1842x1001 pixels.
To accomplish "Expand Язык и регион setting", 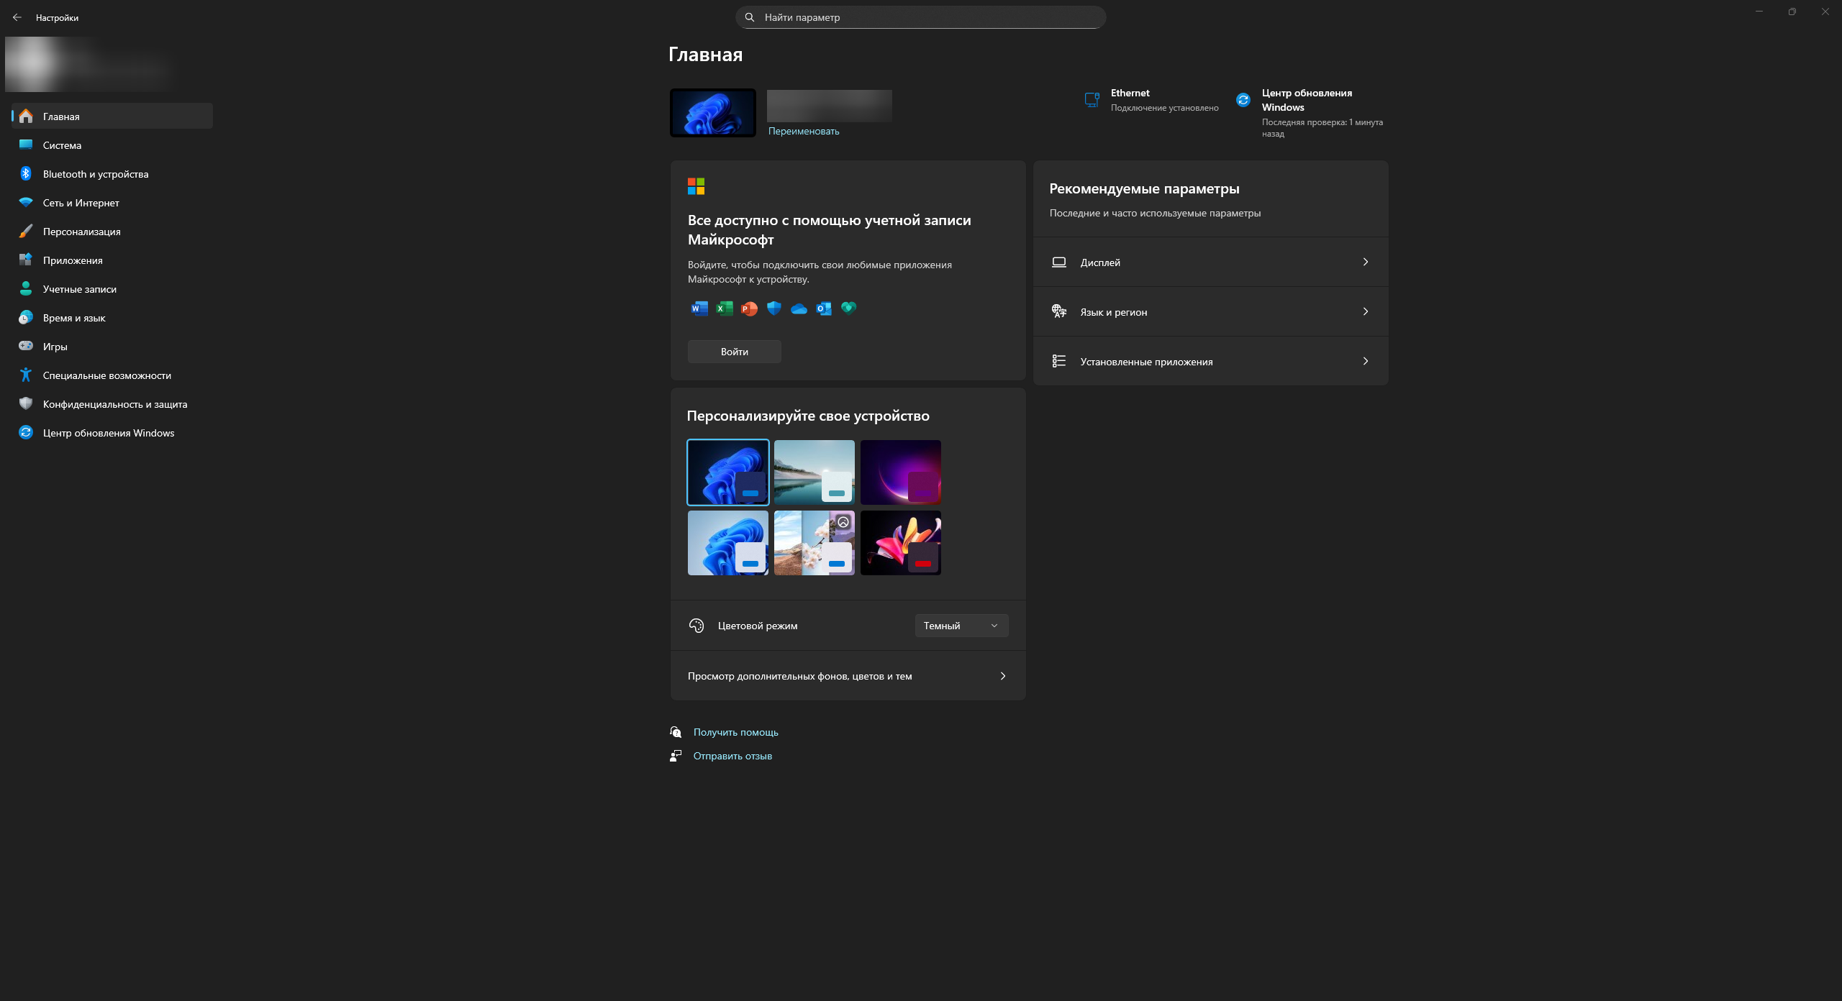I will tap(1210, 312).
